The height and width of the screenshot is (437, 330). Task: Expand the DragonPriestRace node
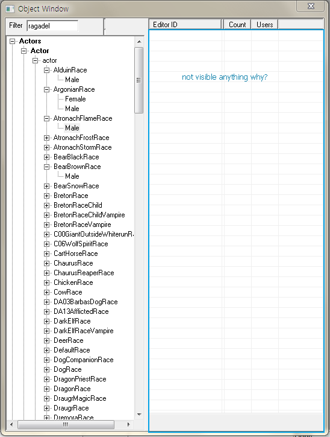tap(47, 379)
